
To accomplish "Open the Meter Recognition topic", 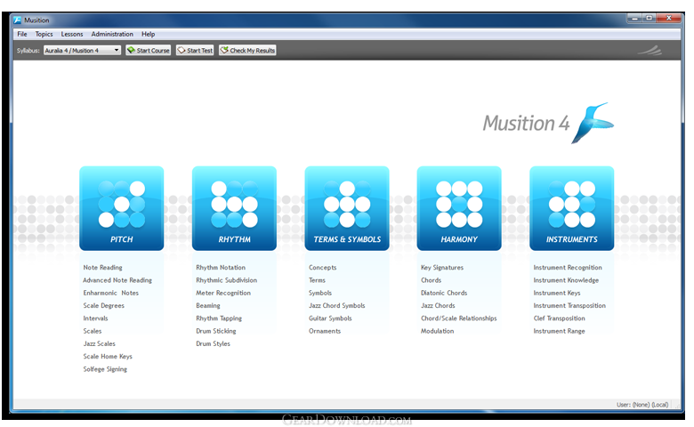I will tap(223, 293).
